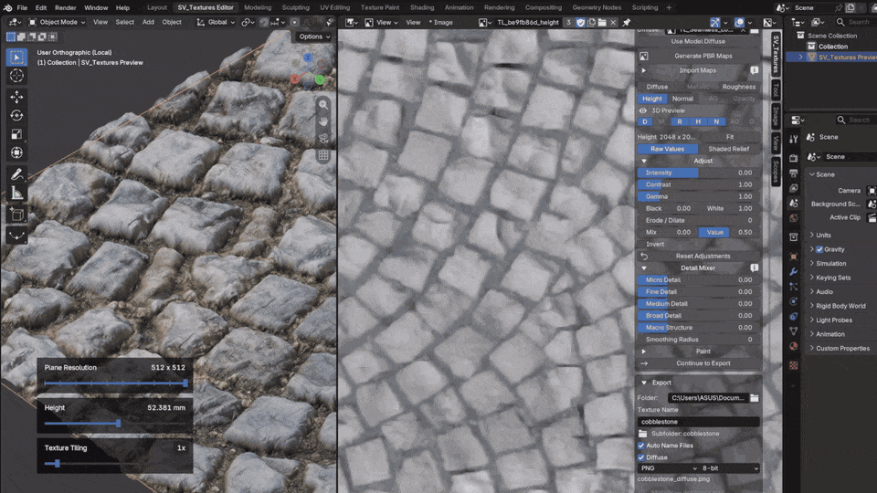Choose the Rotate tool
Screen dimensions: 877x493
pyautogui.click(x=16, y=116)
